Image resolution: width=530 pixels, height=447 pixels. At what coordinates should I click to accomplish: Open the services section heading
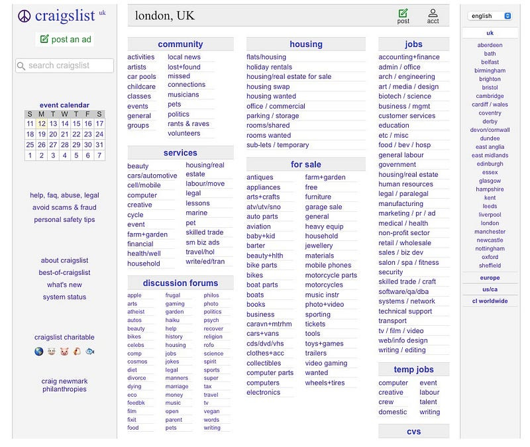click(x=180, y=153)
